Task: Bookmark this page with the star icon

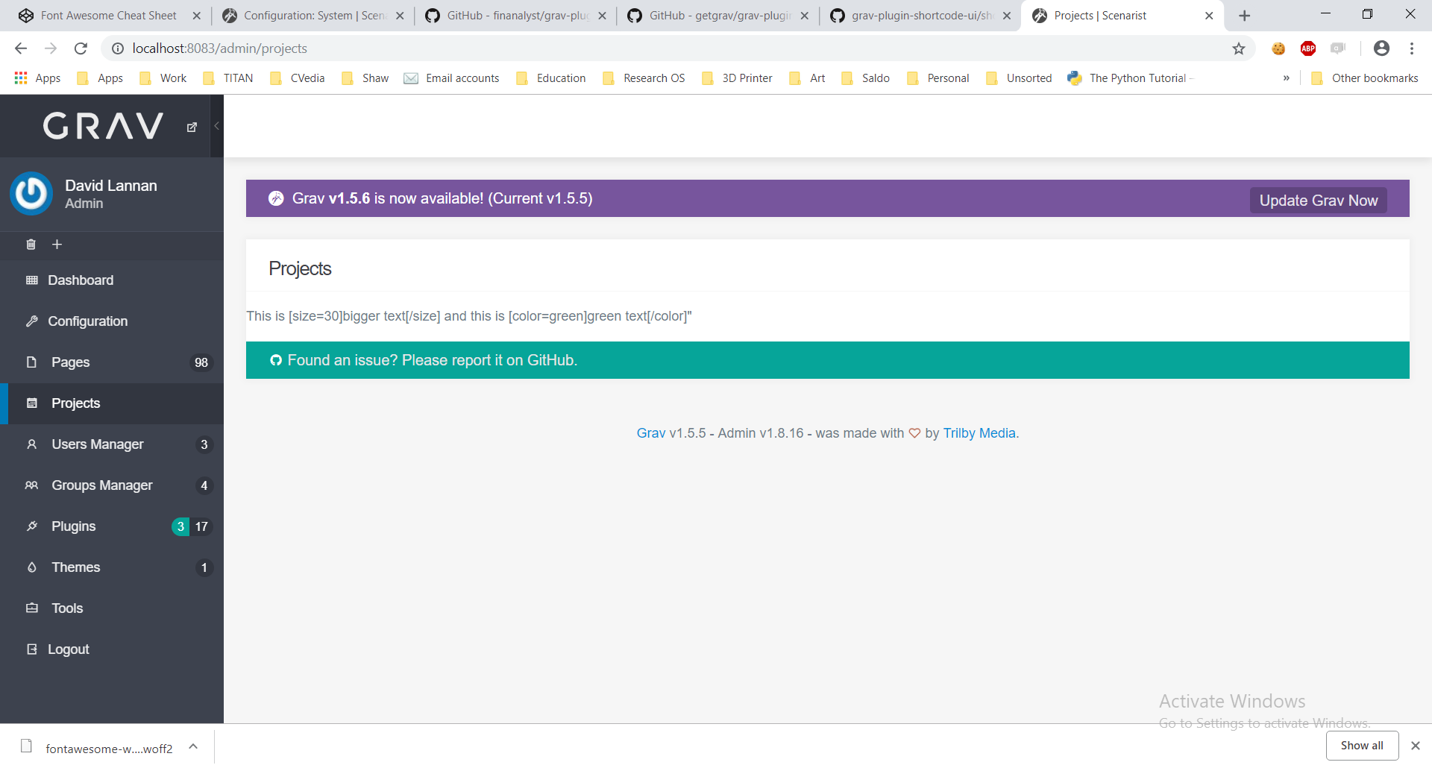Action: (1238, 48)
